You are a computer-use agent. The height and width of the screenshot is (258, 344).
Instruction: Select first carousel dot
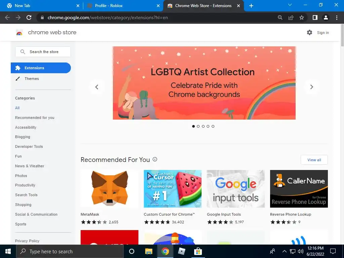[193, 126]
